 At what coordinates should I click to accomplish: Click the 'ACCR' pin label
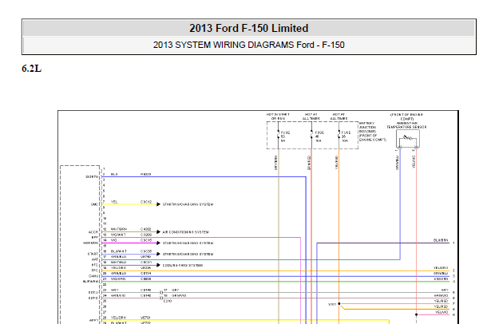[93, 232]
